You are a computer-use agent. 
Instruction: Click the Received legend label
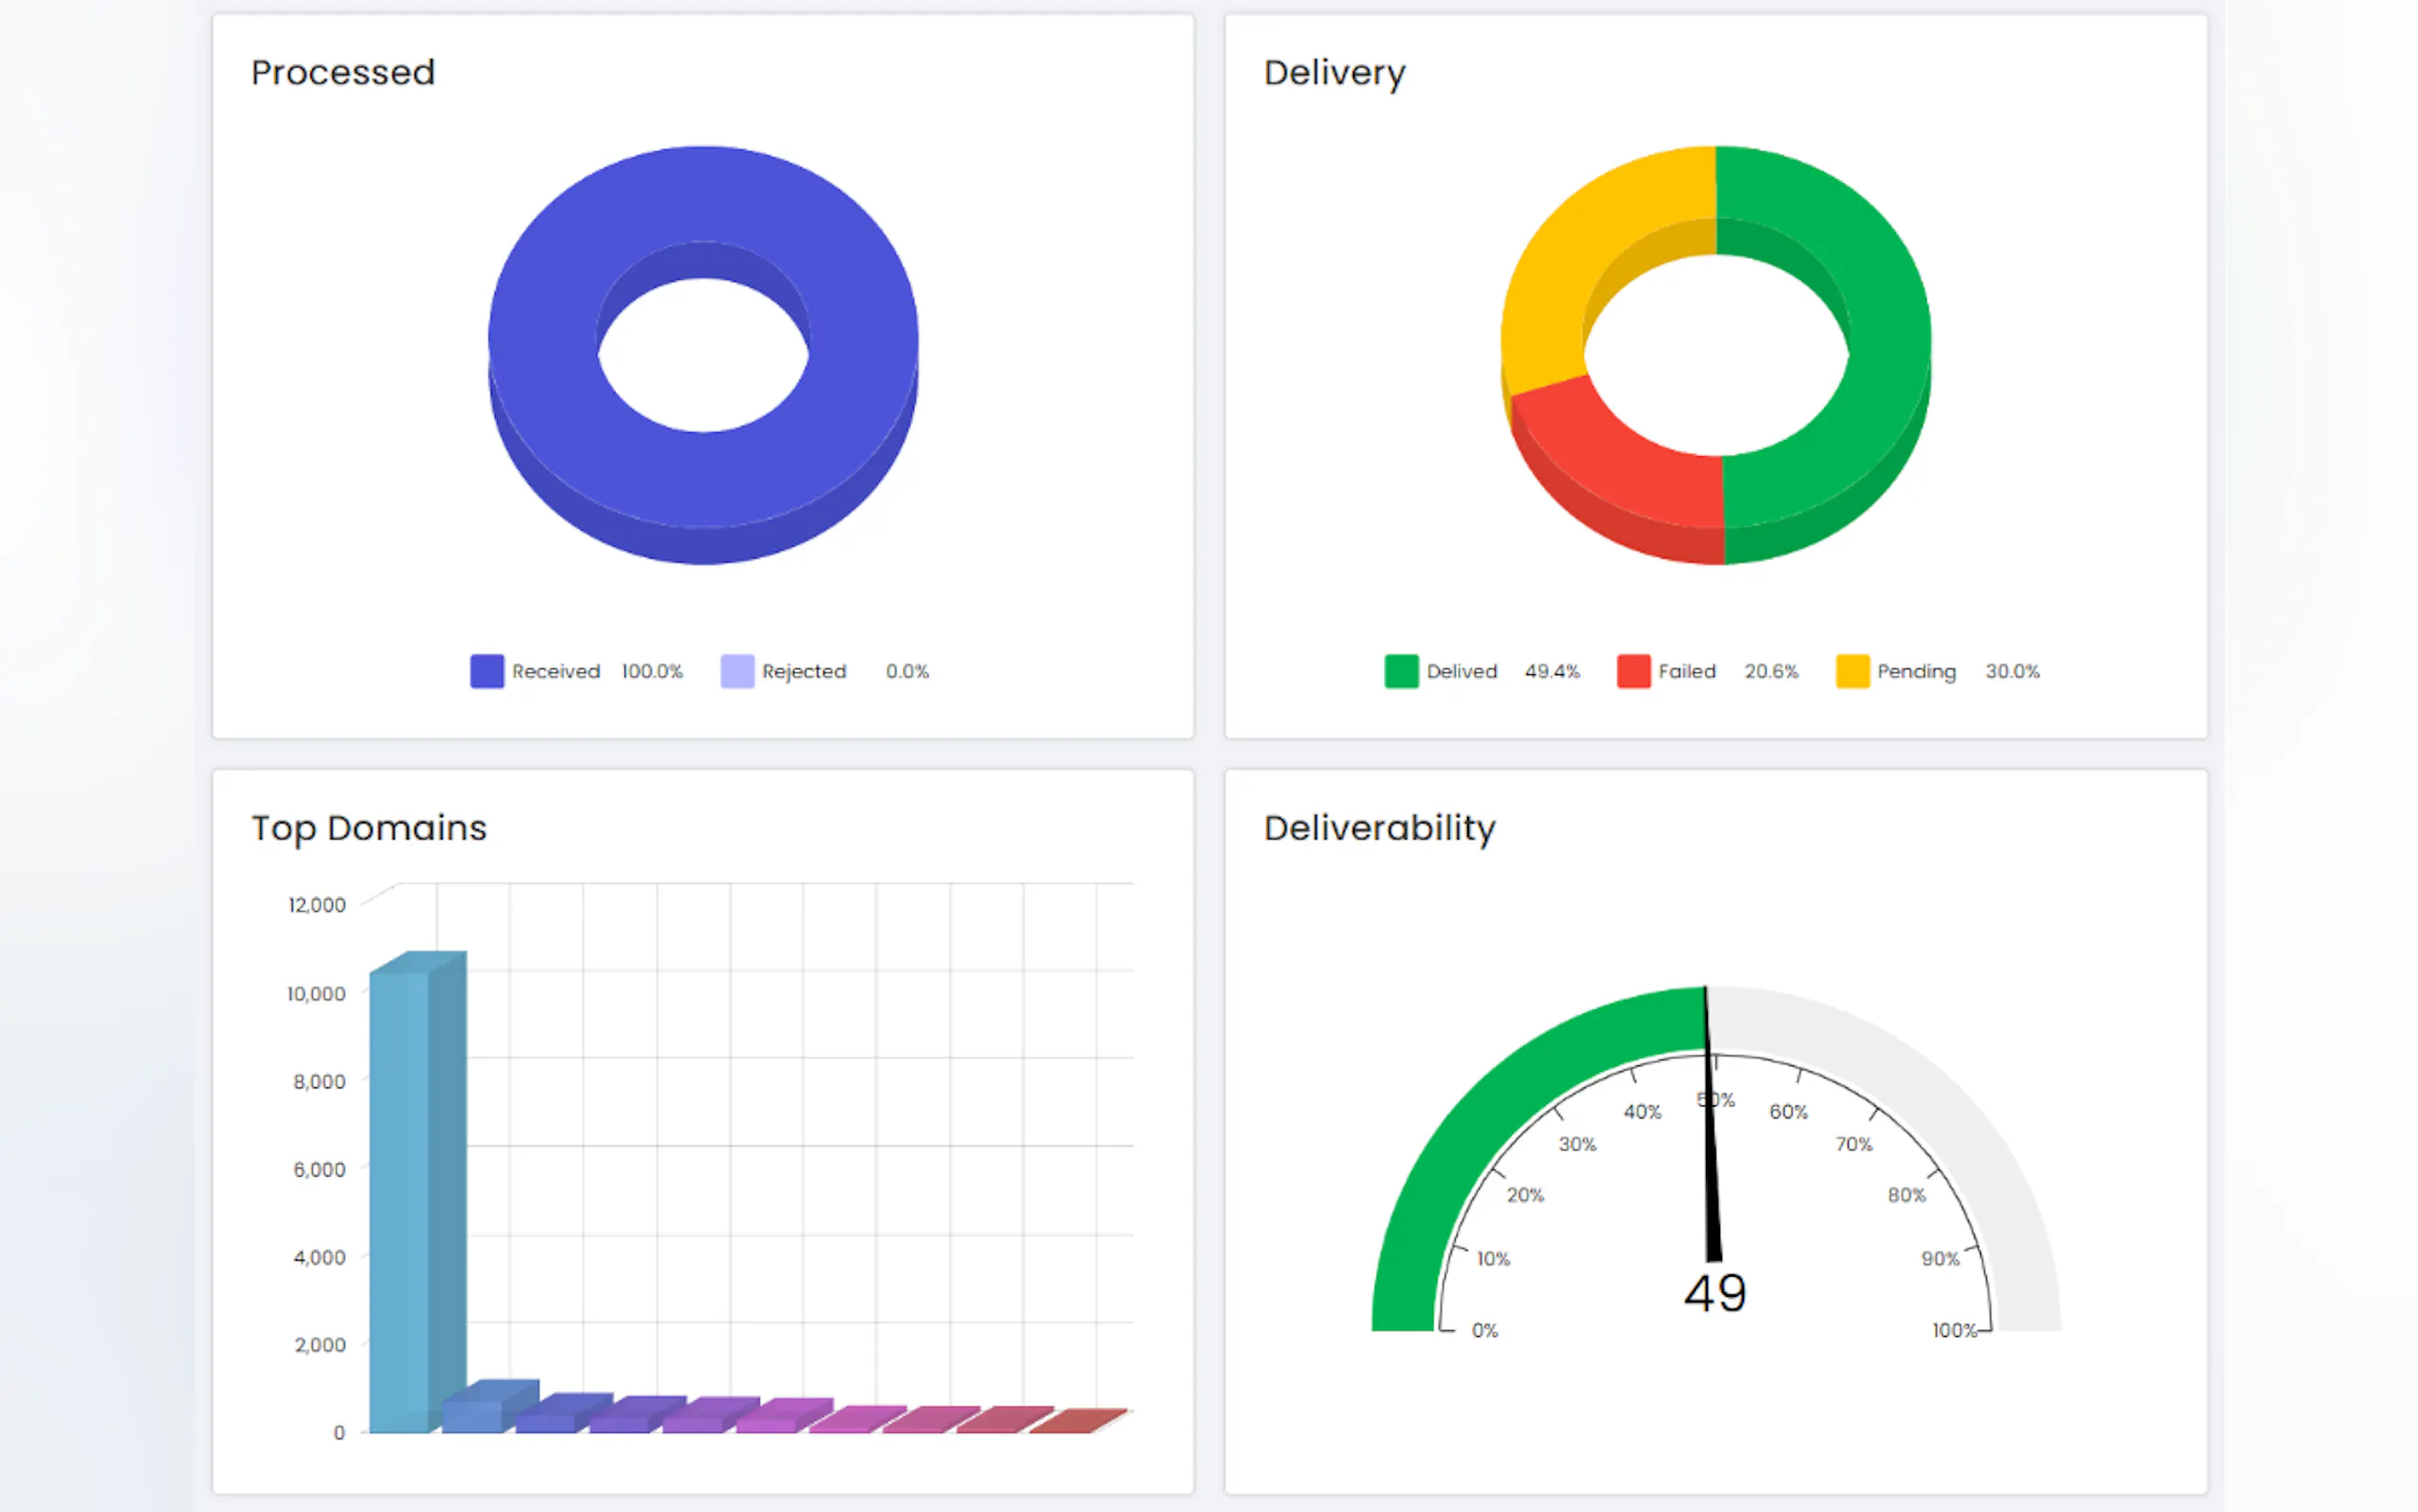coord(556,671)
